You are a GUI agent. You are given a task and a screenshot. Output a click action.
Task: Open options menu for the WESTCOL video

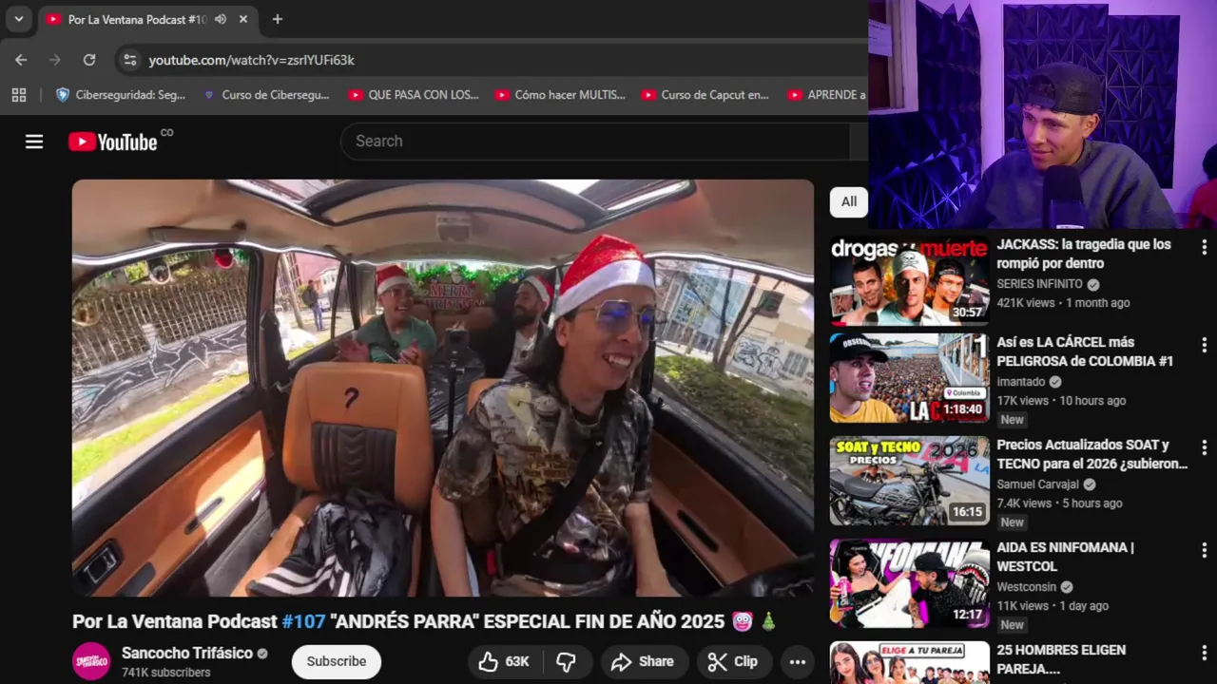pyautogui.click(x=1204, y=550)
